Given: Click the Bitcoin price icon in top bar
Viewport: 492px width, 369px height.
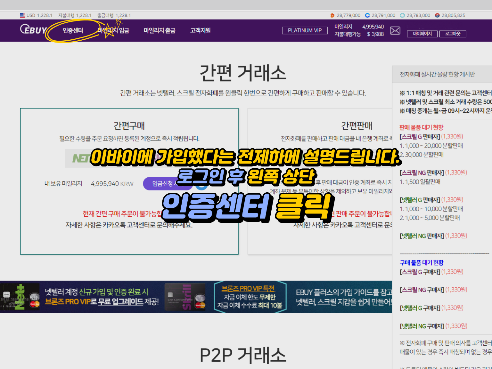Looking at the screenshot, I should point(333,15).
